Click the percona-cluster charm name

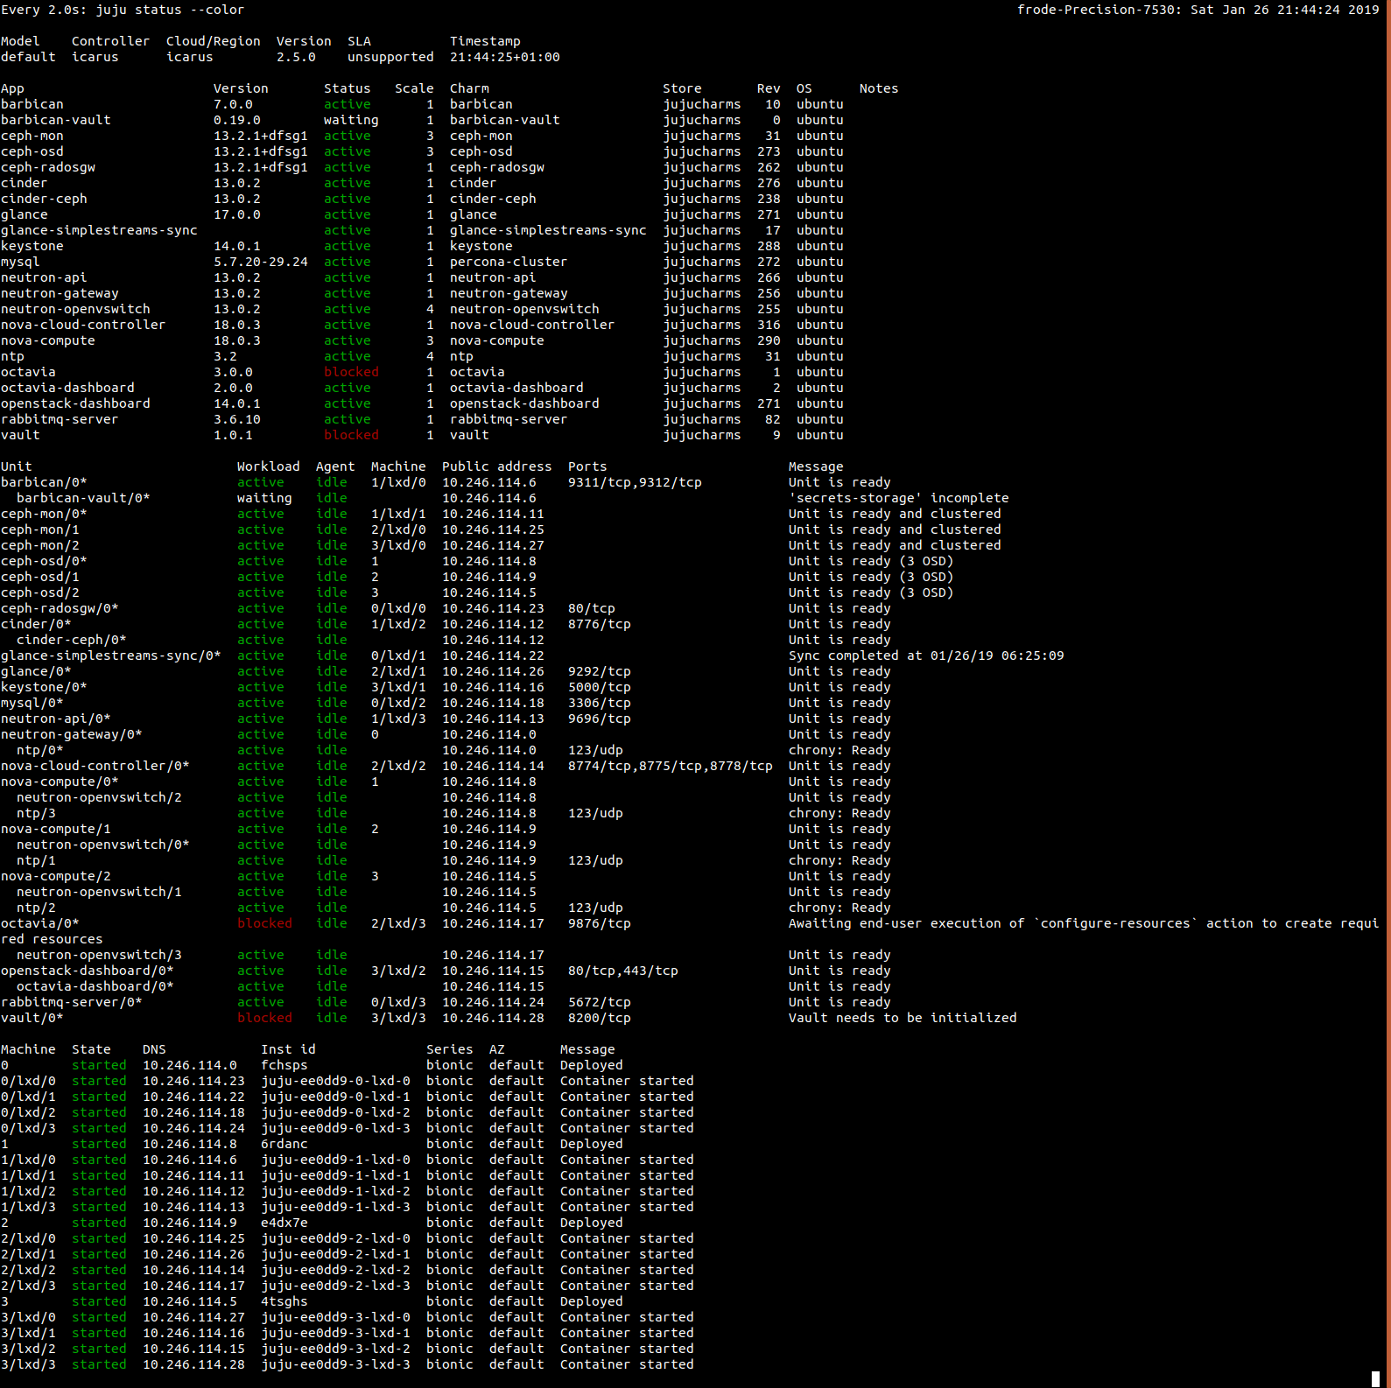[509, 262]
